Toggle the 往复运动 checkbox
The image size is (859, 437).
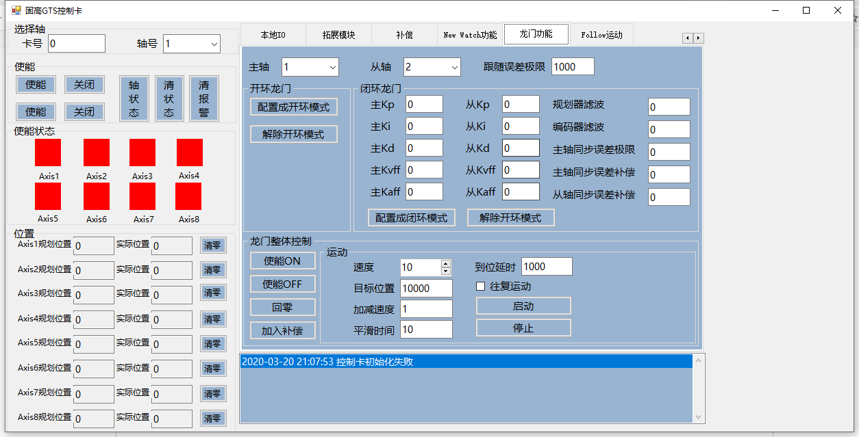coord(481,286)
